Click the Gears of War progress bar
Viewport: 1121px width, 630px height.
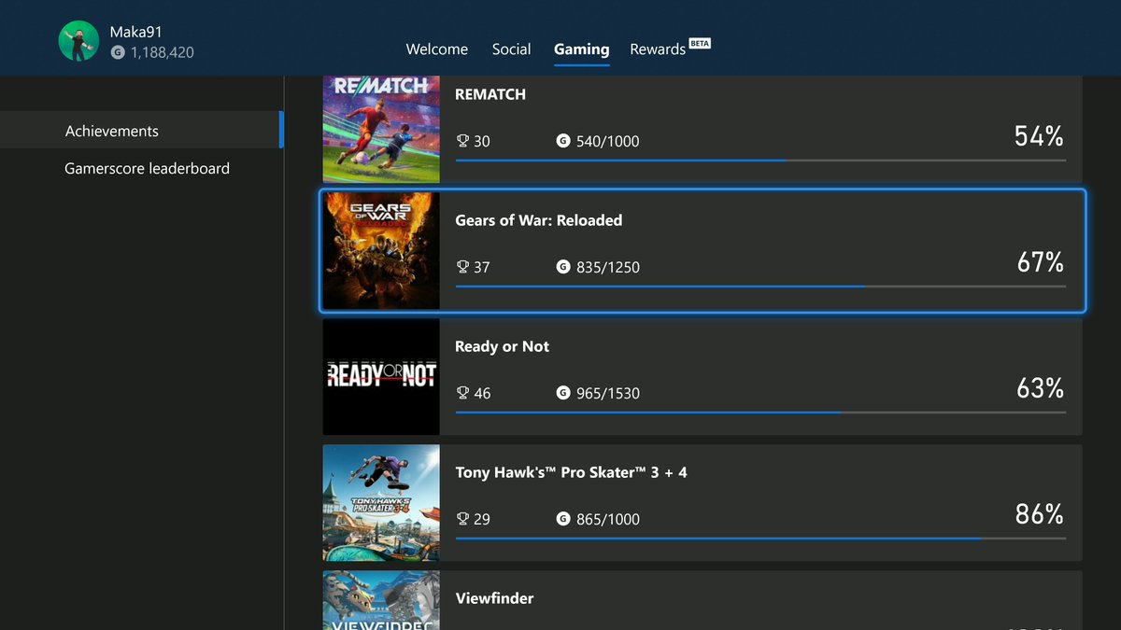coord(760,287)
